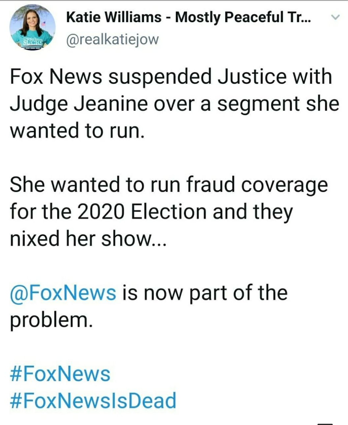Click the 'Fox News suspended Justice with' line

pyautogui.click(x=171, y=76)
